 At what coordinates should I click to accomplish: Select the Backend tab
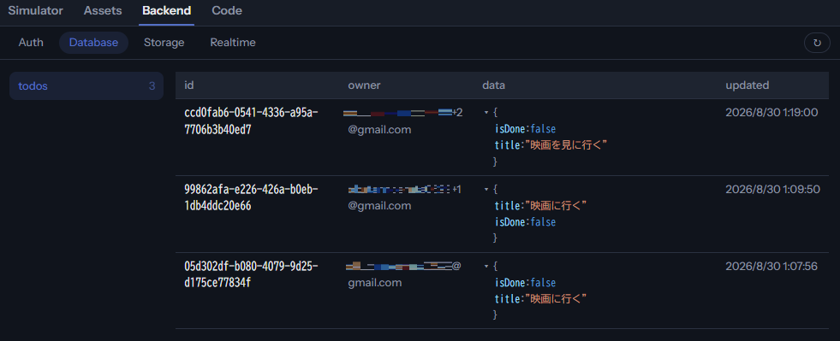pyautogui.click(x=167, y=11)
